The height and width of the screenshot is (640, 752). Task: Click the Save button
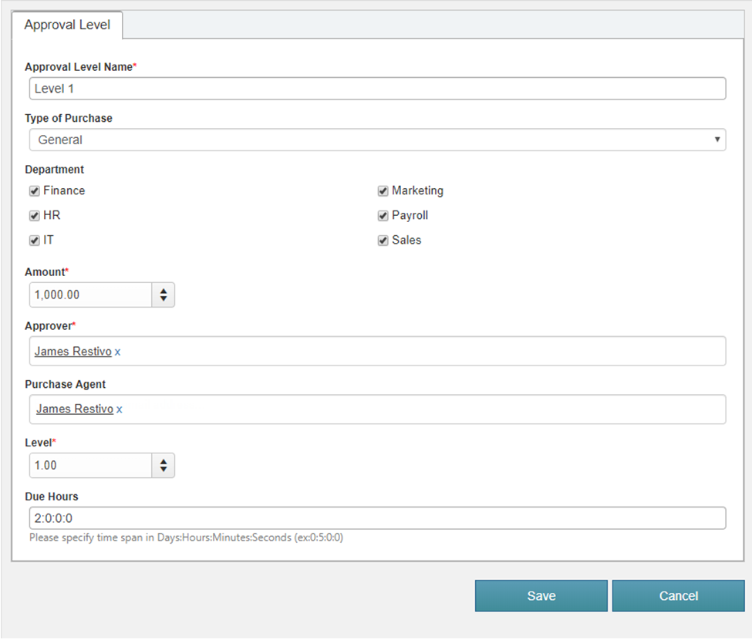pyautogui.click(x=541, y=596)
